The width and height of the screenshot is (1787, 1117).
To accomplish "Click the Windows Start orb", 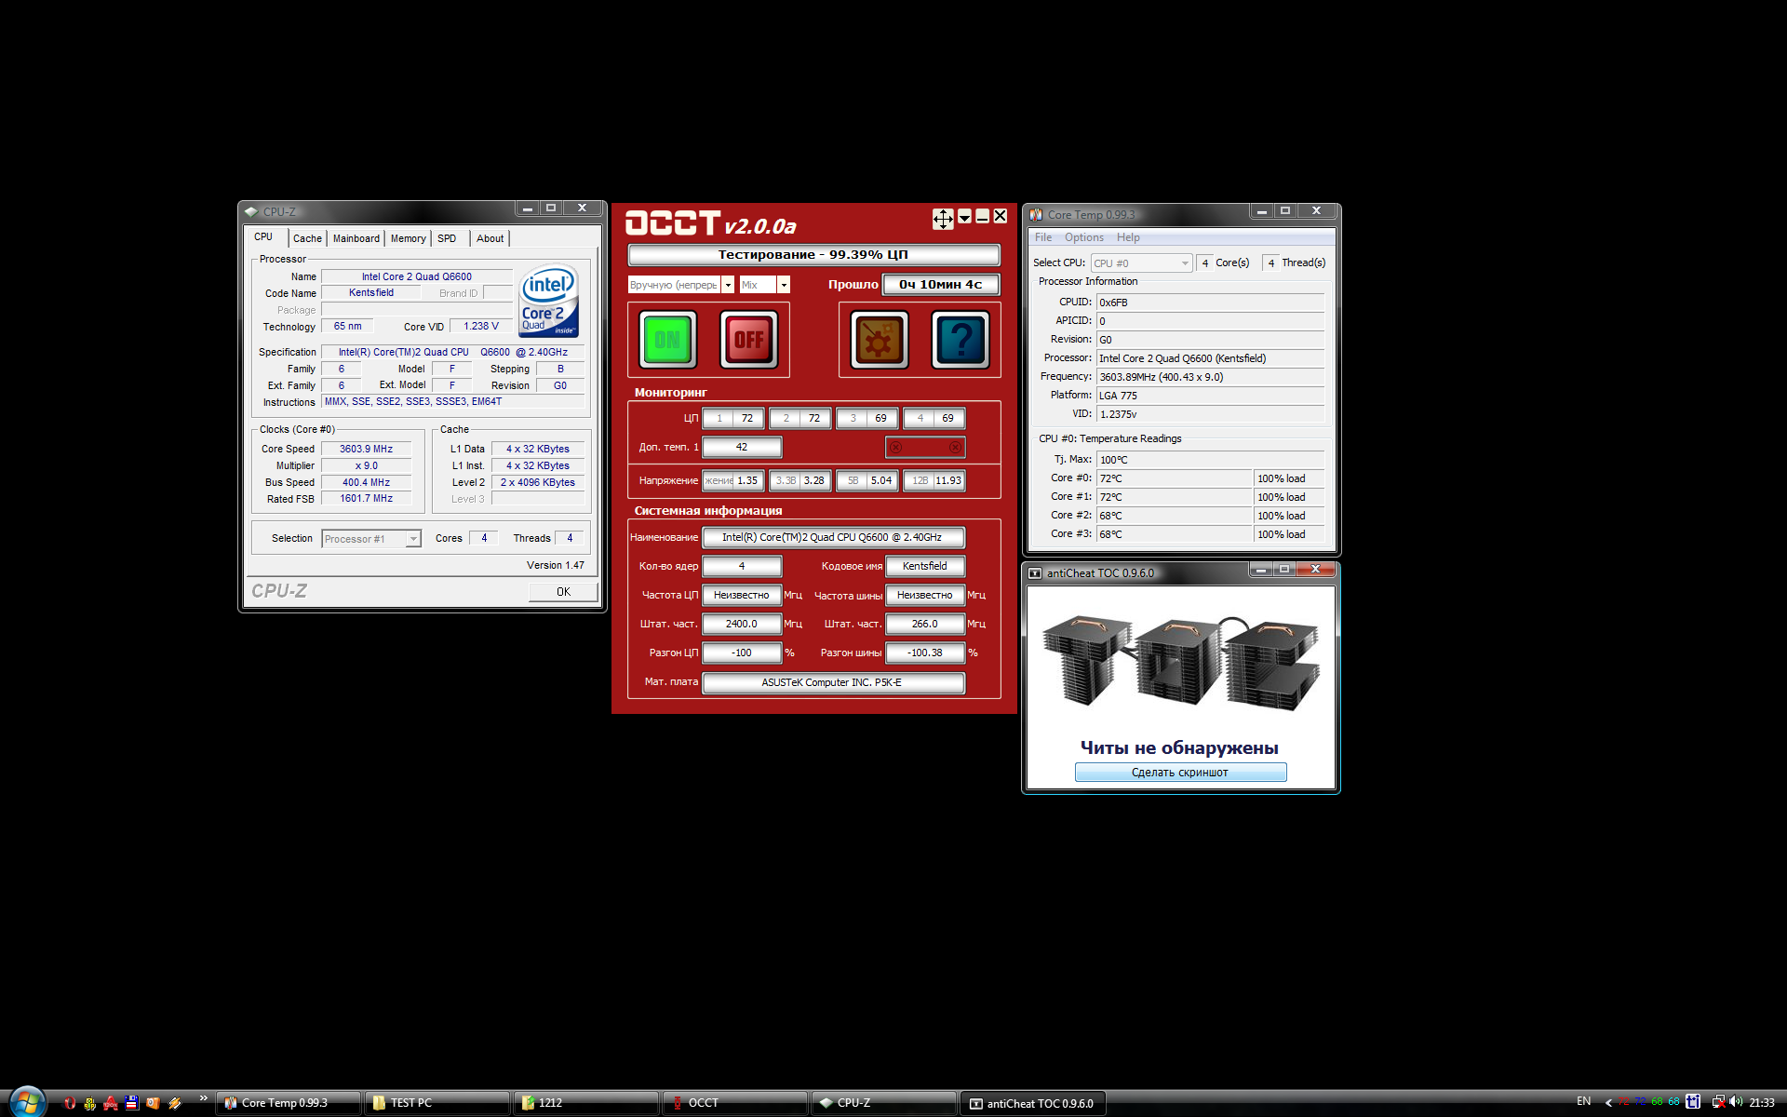I will click(27, 1101).
